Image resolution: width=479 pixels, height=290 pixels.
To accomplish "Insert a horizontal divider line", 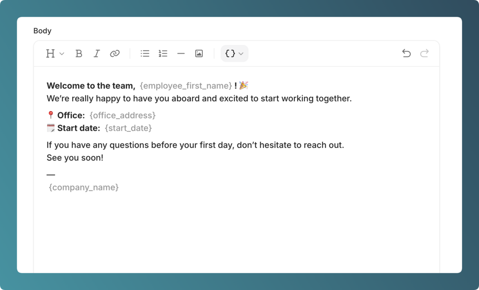I will (181, 53).
